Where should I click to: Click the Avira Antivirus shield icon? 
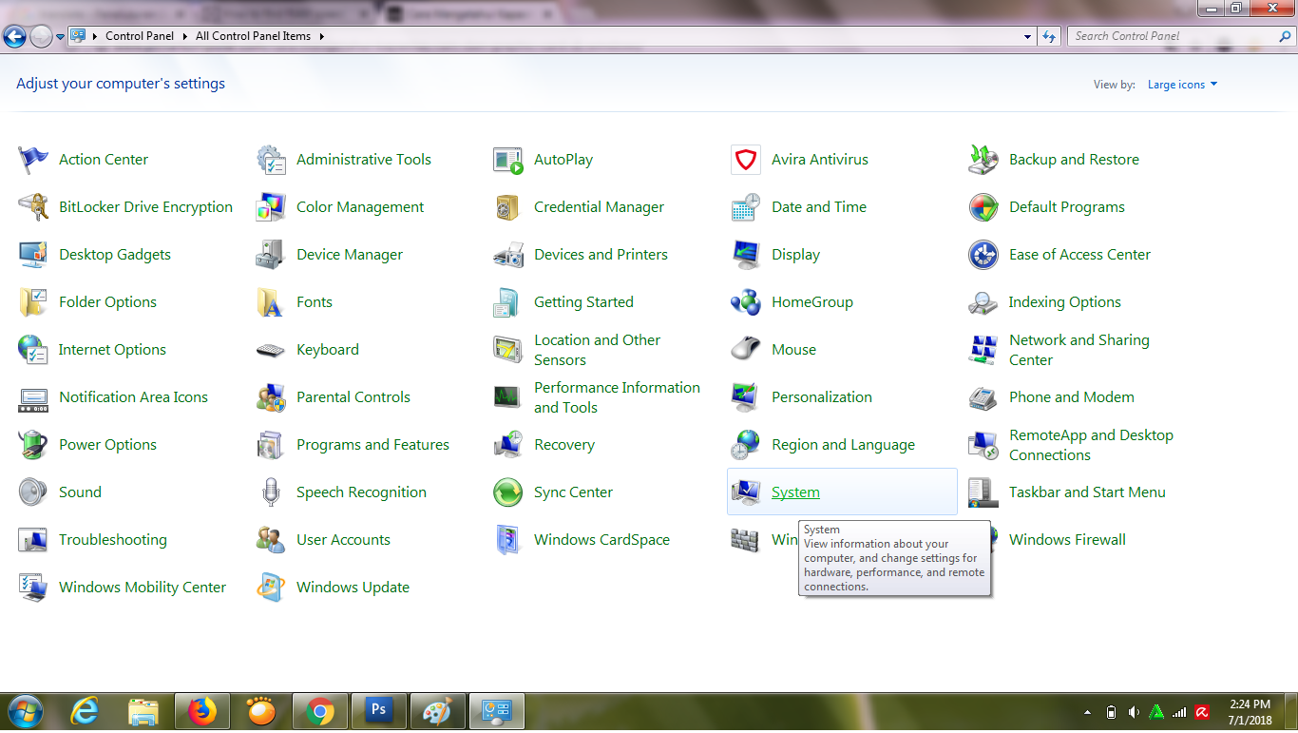pos(746,160)
